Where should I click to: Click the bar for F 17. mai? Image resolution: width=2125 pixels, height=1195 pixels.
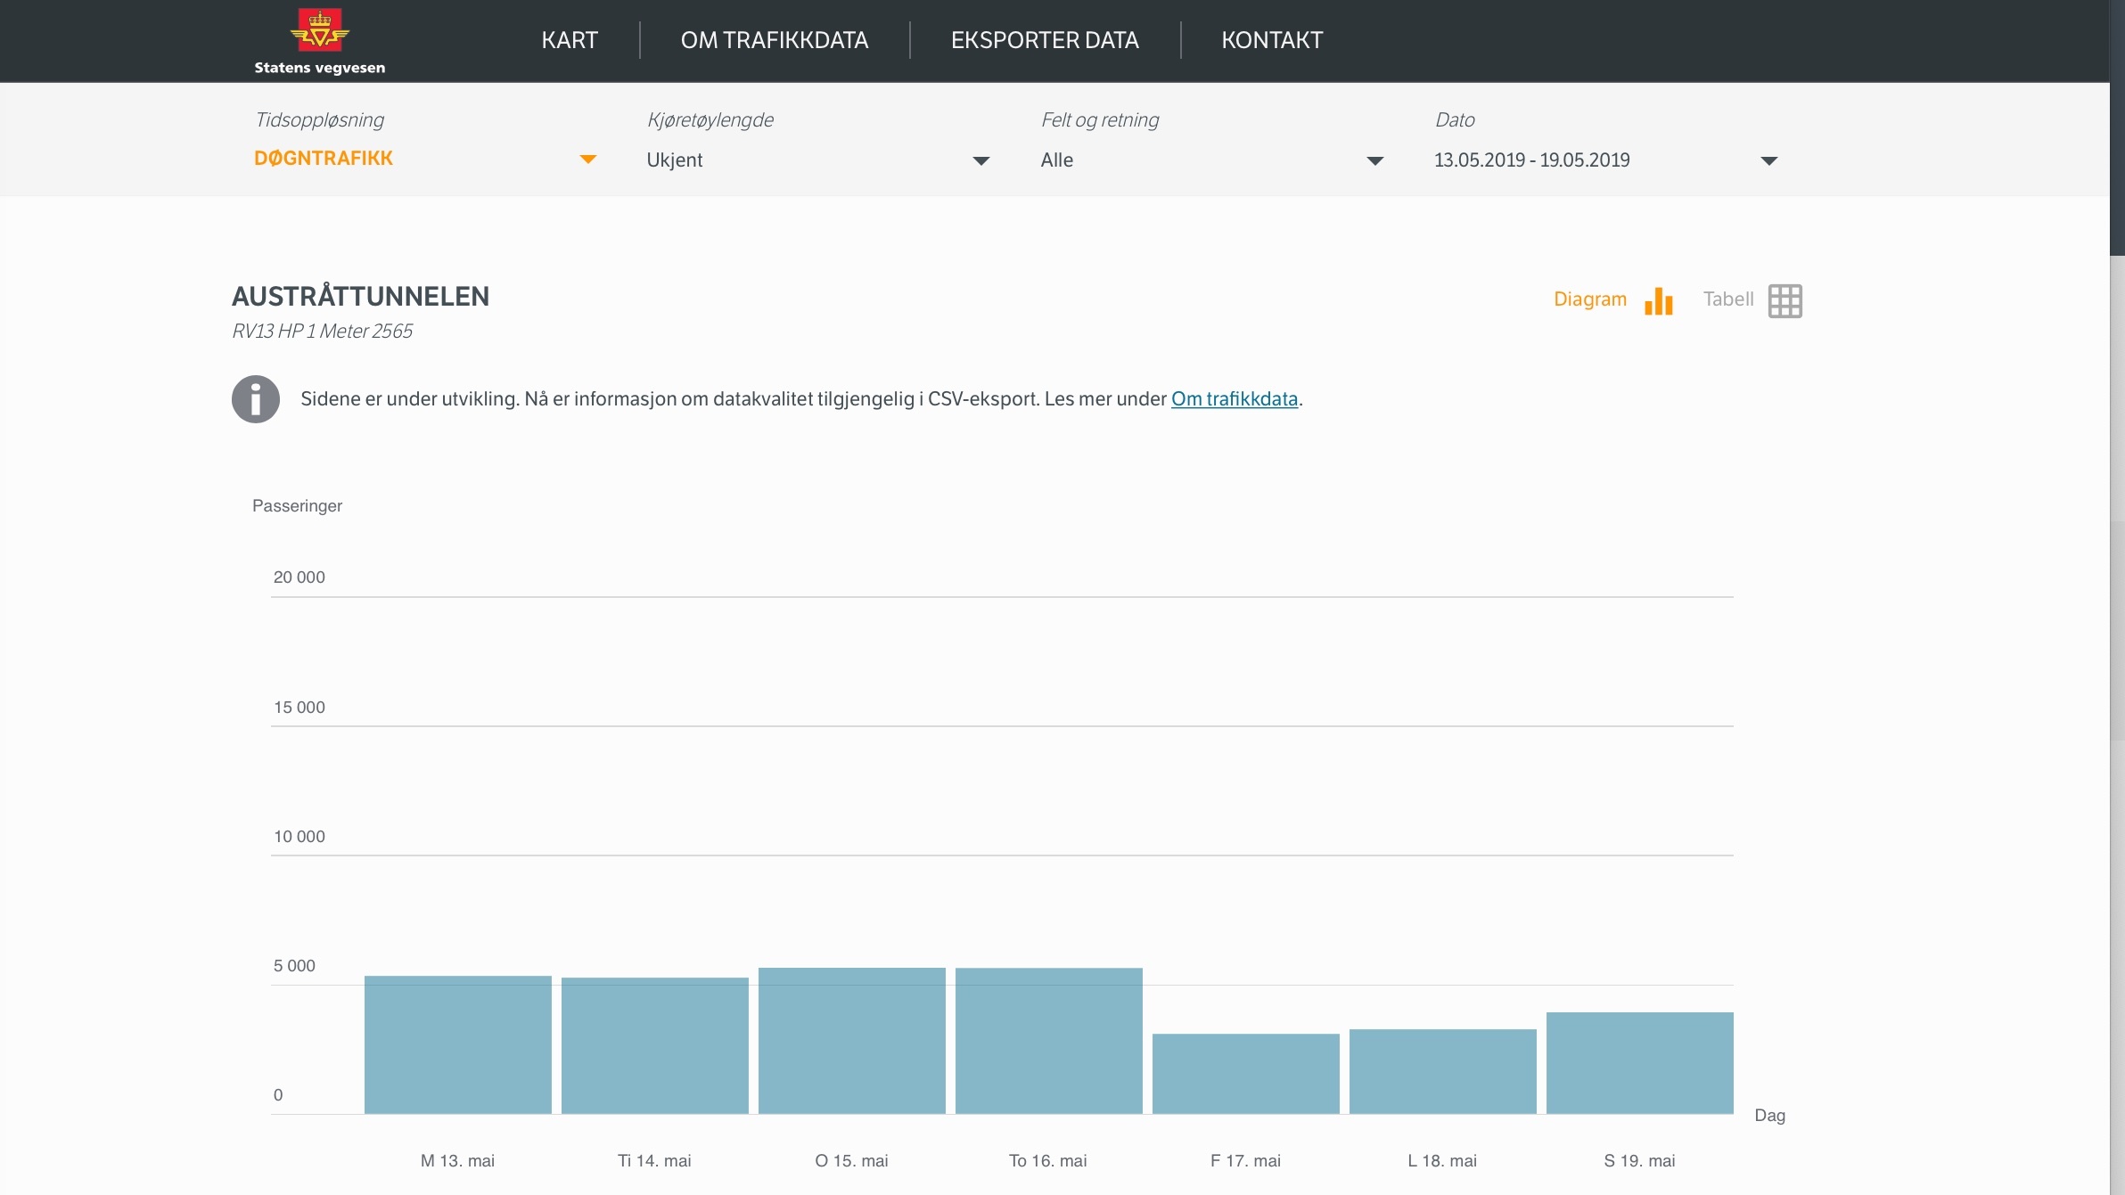point(1245,1073)
